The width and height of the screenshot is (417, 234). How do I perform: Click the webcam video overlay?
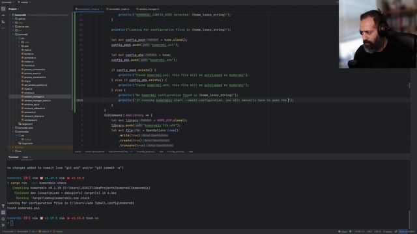[x=378, y=34]
